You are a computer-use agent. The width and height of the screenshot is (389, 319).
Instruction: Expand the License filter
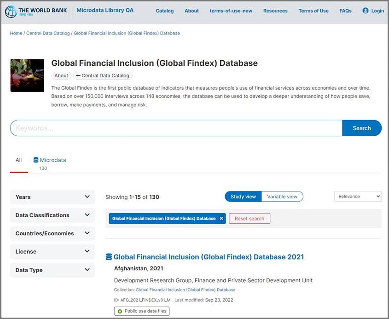tap(52, 251)
